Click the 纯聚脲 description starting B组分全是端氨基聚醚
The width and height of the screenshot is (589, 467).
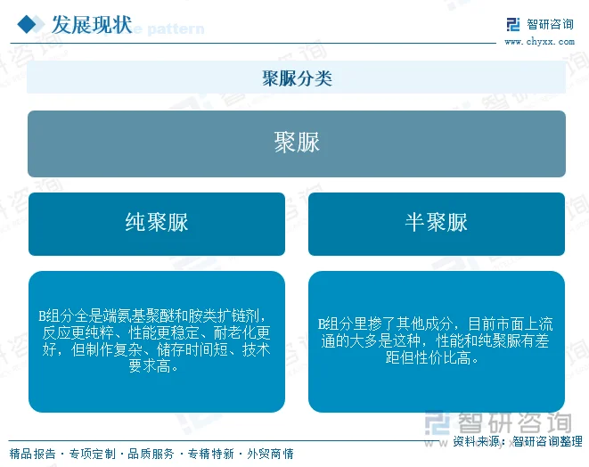pyautogui.click(x=157, y=341)
